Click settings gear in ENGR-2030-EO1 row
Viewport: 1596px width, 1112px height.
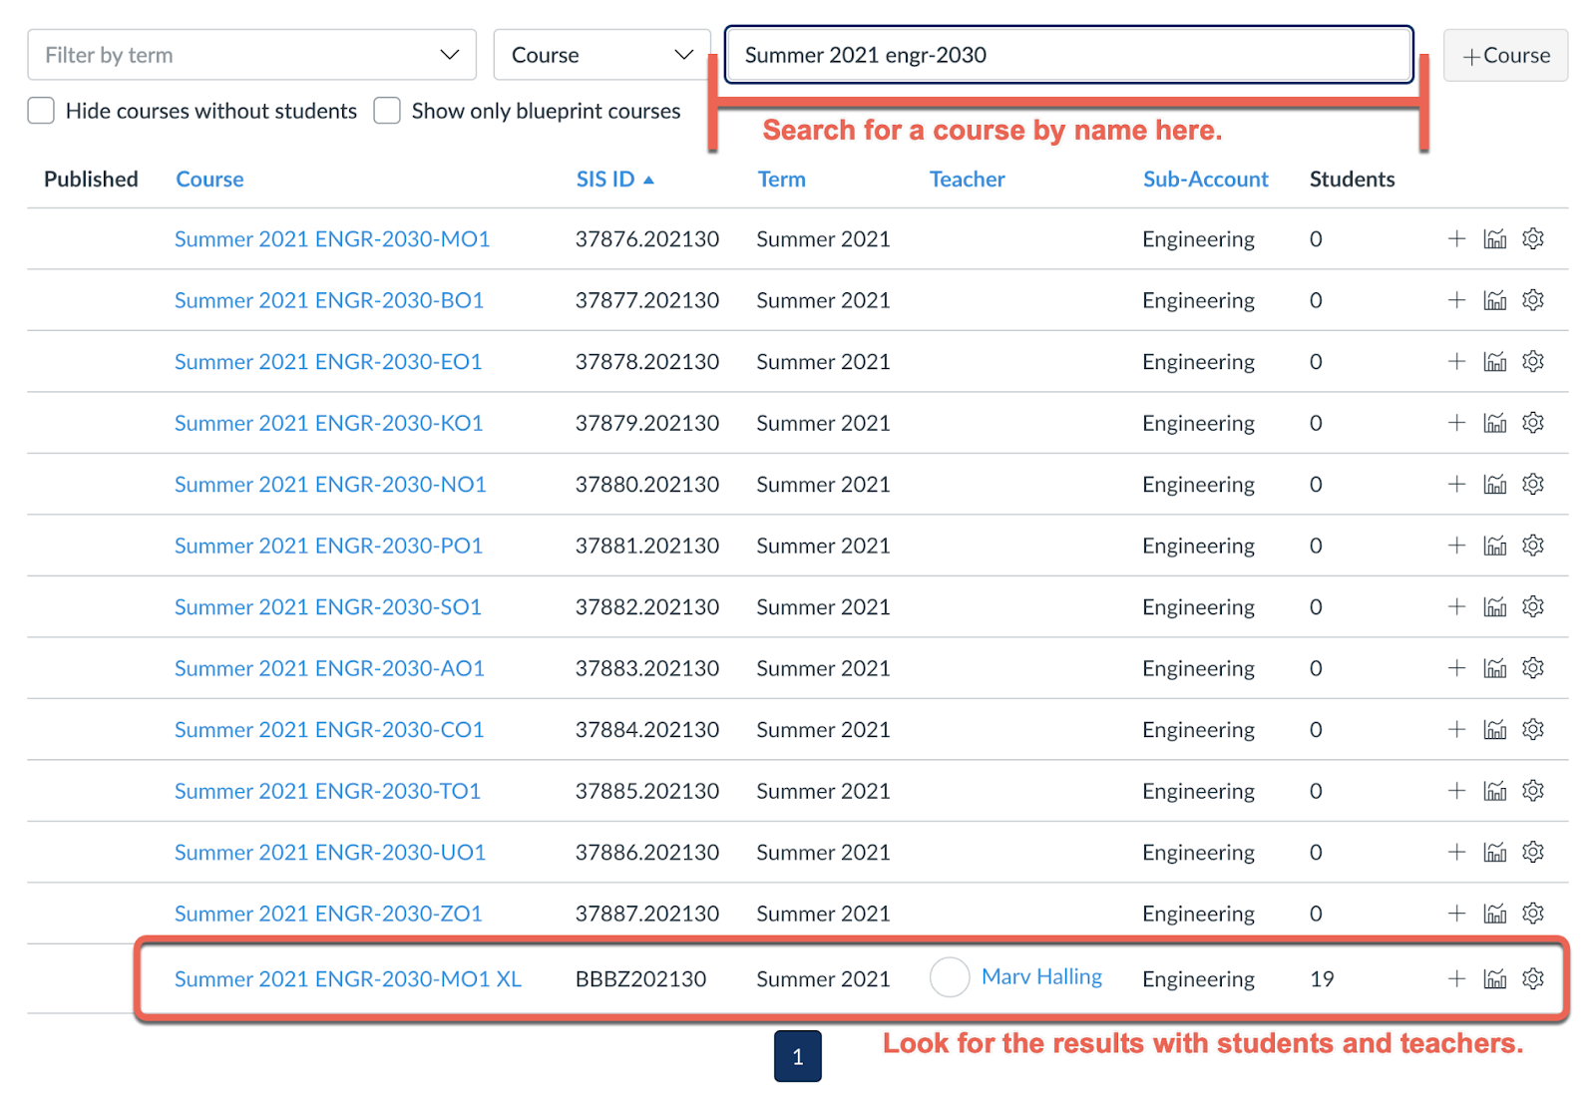tap(1533, 361)
